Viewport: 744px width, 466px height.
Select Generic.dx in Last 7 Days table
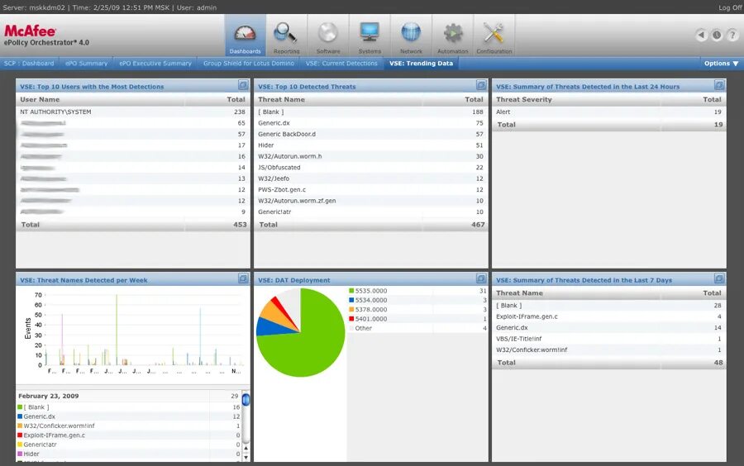[609, 327]
